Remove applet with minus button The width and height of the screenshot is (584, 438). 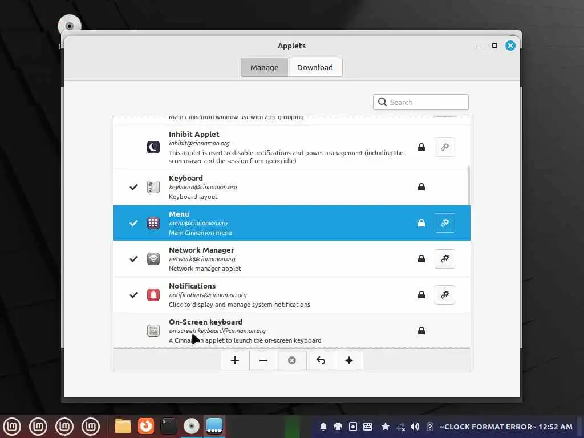tap(263, 360)
